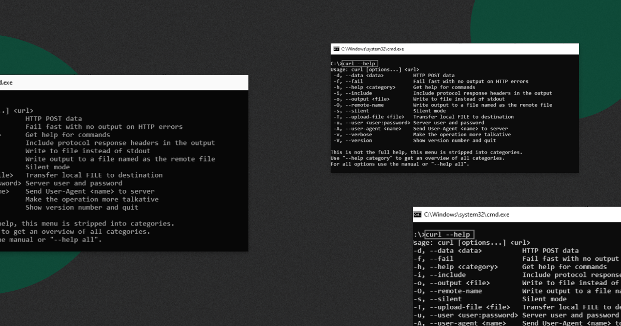
Task: Click 'HTTP POST data' in bottom-right window
Action: 551,250
